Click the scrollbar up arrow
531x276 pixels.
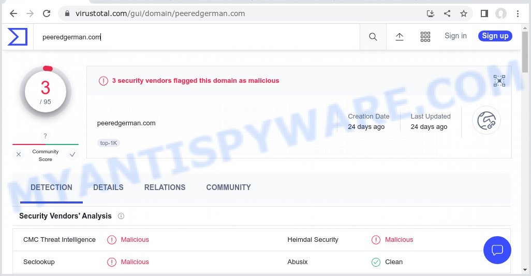tap(525, 28)
